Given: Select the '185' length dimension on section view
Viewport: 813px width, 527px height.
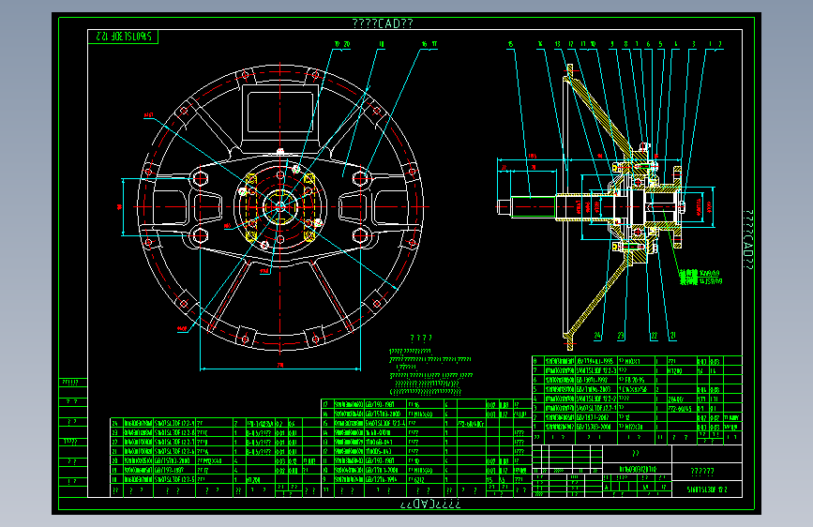Looking at the screenshot, I should click(x=533, y=156).
